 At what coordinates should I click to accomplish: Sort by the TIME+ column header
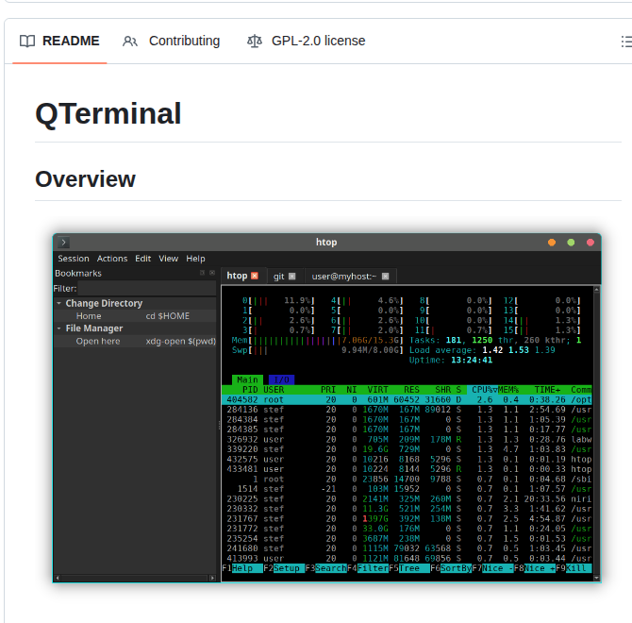pos(547,390)
